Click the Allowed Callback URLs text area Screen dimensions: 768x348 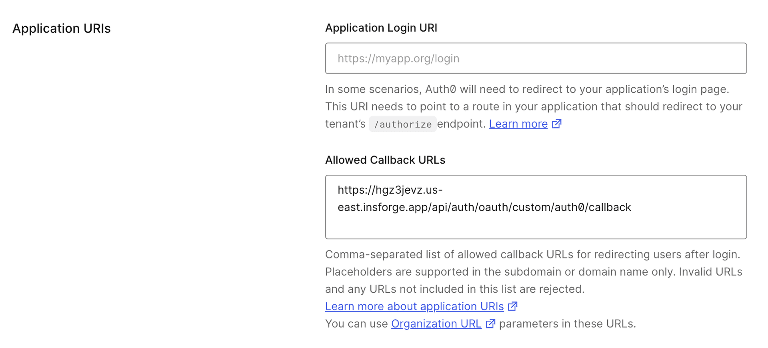click(x=536, y=207)
